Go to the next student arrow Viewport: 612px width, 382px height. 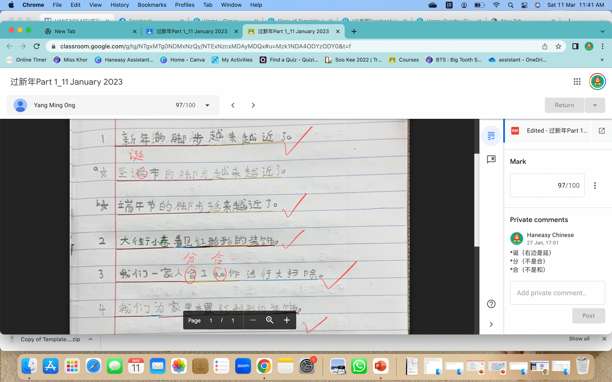253,105
